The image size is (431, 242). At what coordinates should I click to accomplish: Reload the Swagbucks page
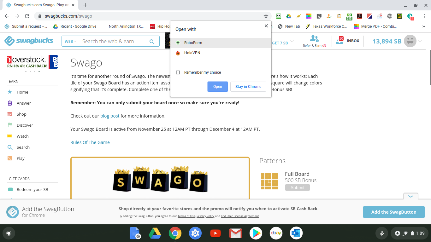click(27, 16)
